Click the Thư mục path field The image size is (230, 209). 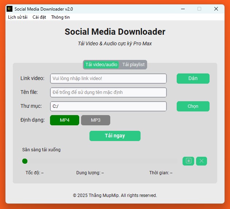point(108,106)
